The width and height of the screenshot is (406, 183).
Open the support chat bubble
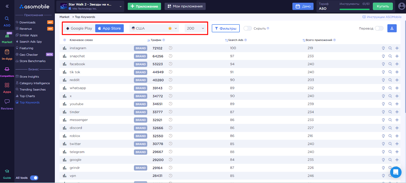pyautogui.click(x=396, y=172)
